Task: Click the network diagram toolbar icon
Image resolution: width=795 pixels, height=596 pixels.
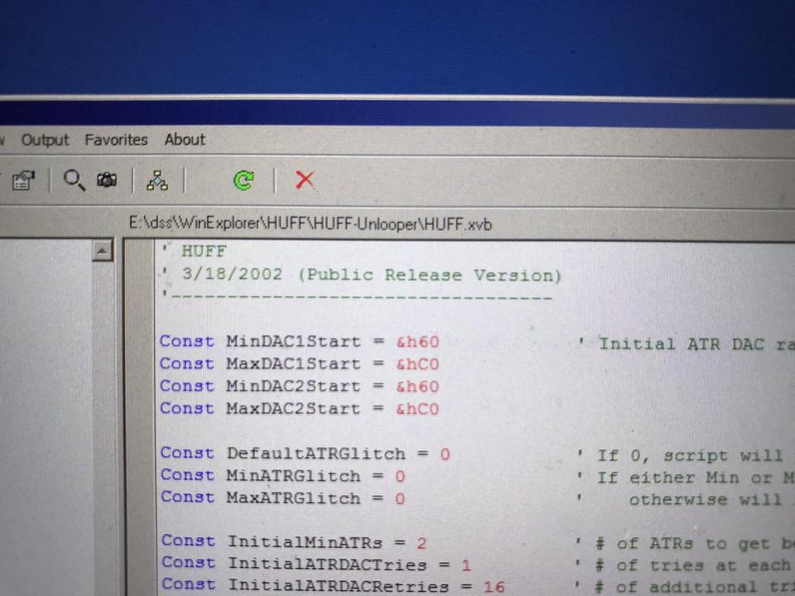Action: click(157, 180)
